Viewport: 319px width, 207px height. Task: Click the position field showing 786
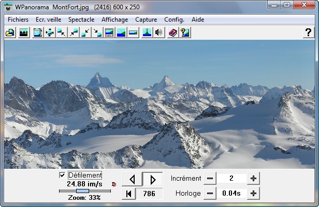point(149,194)
